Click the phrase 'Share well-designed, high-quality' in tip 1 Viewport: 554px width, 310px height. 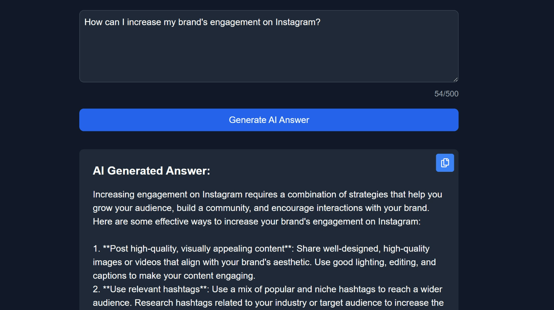363,249
